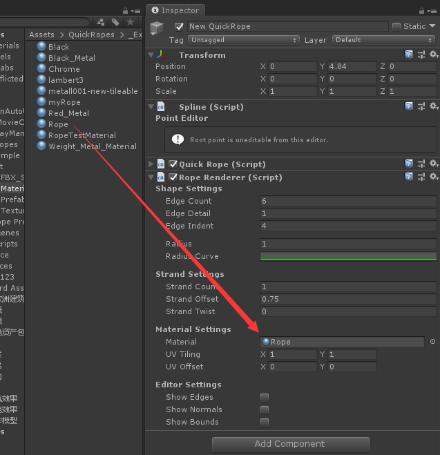Open Transform component help icon
The width and height of the screenshot is (440, 455).
409,55
